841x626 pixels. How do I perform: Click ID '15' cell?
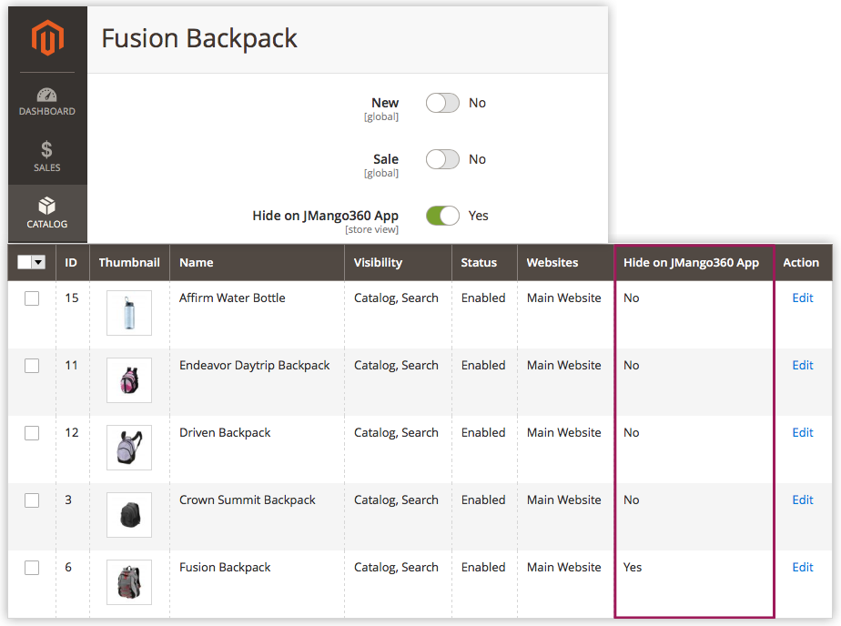pyautogui.click(x=71, y=298)
